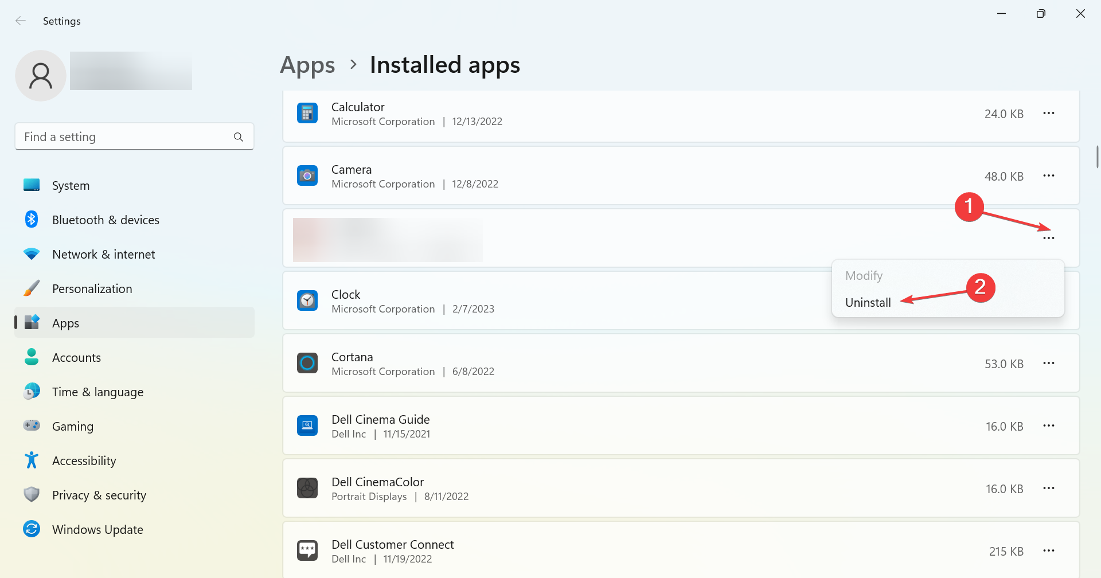Click the Dell CinemaColor app icon
The width and height of the screenshot is (1101, 578).
click(x=307, y=488)
